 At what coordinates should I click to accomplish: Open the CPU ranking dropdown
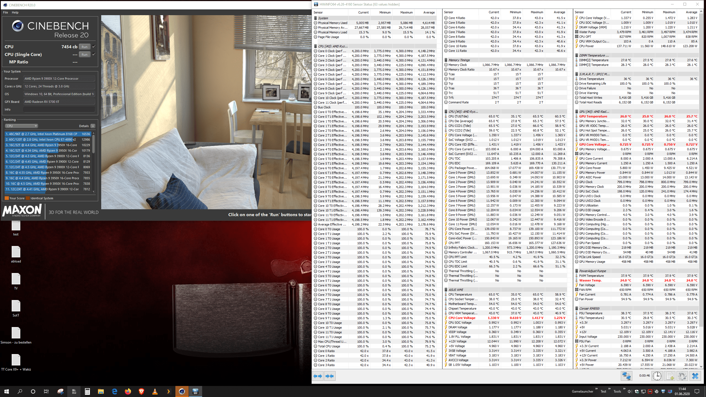point(22,126)
